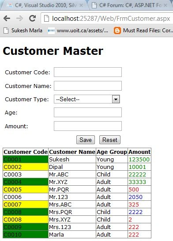173x241 pixels.
Task: Click the name Sukesh in the table
Action: pos(59,160)
